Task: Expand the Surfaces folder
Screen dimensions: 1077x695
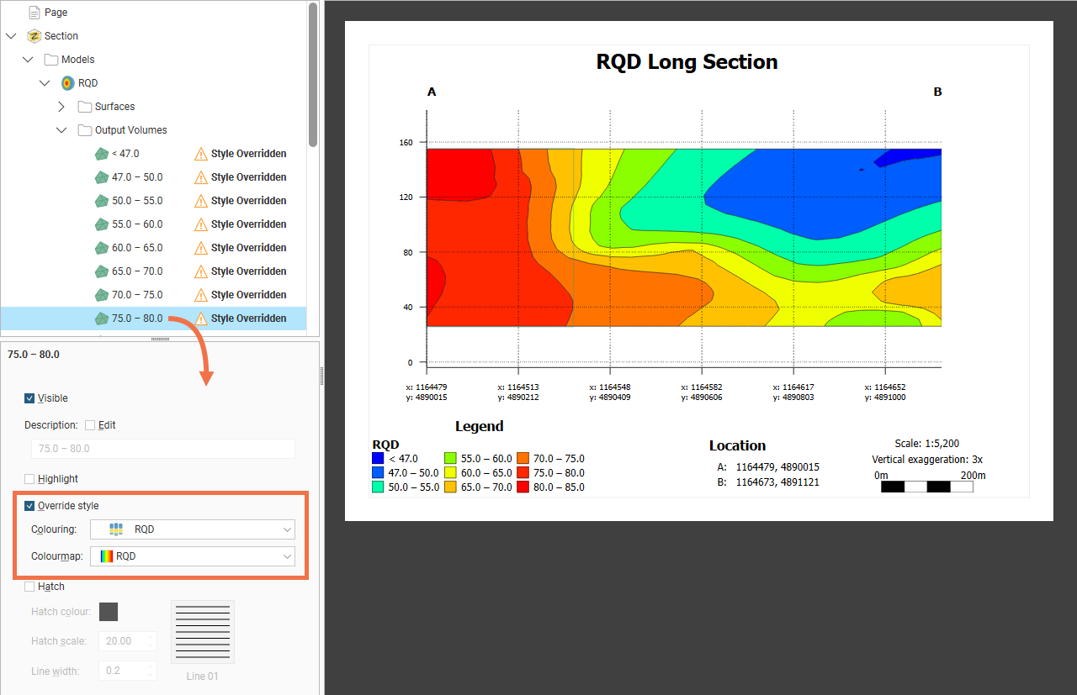Action: coord(61,107)
